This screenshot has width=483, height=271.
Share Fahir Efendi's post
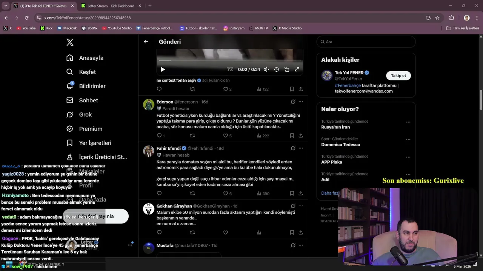tap(301, 193)
